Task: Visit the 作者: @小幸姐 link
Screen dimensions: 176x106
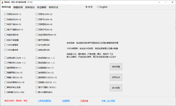Action: point(108,101)
